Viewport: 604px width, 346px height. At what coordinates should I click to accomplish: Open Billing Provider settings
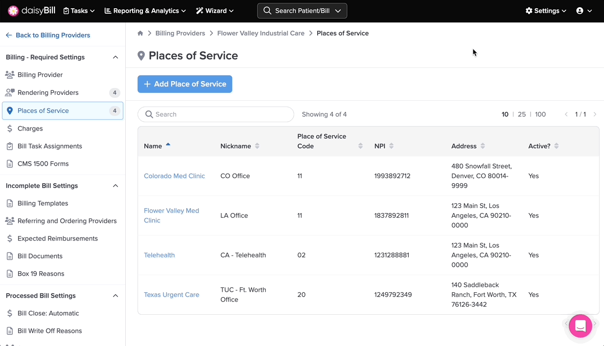(63, 75)
